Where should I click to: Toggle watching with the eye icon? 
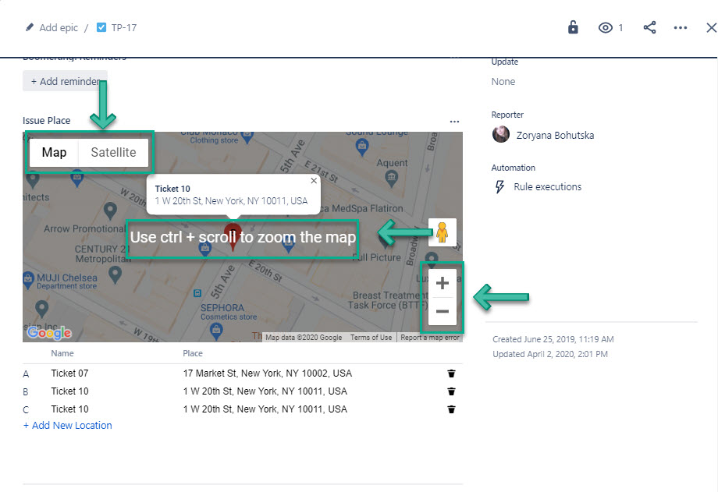[605, 27]
